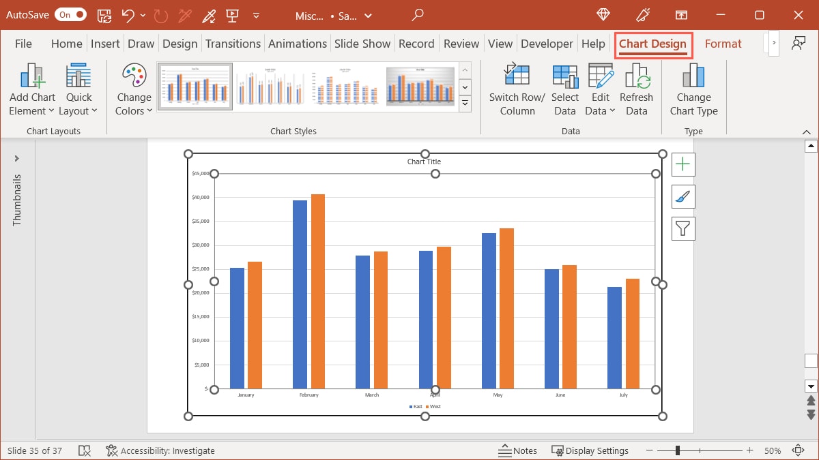Click the Select Data button
The height and width of the screenshot is (460, 819).
(x=564, y=87)
